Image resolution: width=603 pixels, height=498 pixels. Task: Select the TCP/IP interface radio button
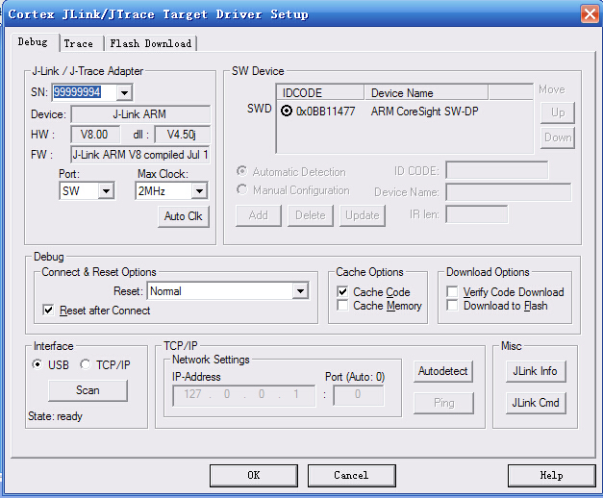tap(85, 363)
